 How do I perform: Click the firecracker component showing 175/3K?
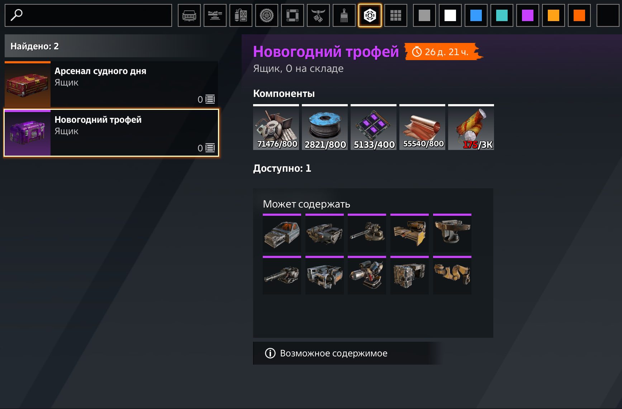click(x=471, y=127)
